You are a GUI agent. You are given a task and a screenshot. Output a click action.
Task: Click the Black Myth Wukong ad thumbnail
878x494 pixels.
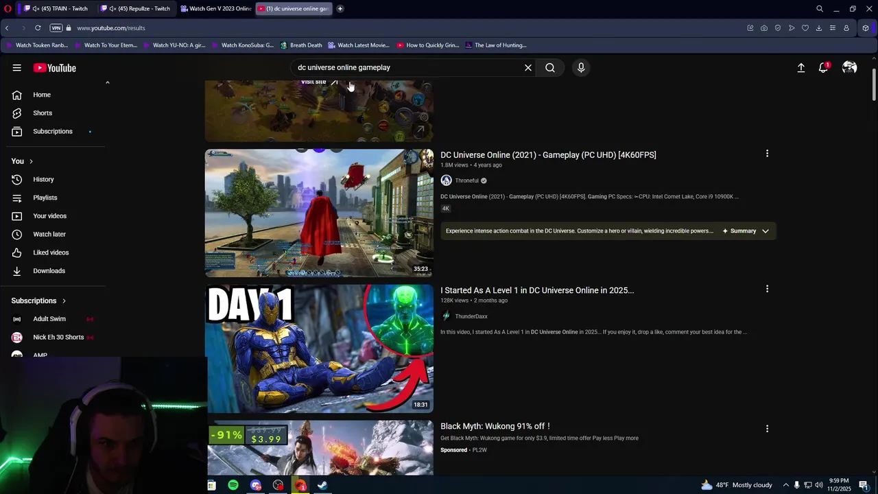(319, 447)
